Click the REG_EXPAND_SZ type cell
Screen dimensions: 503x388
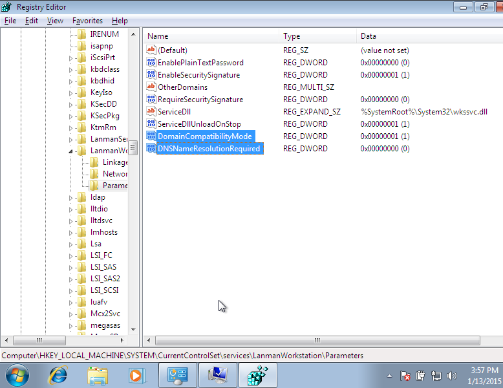pos(312,112)
